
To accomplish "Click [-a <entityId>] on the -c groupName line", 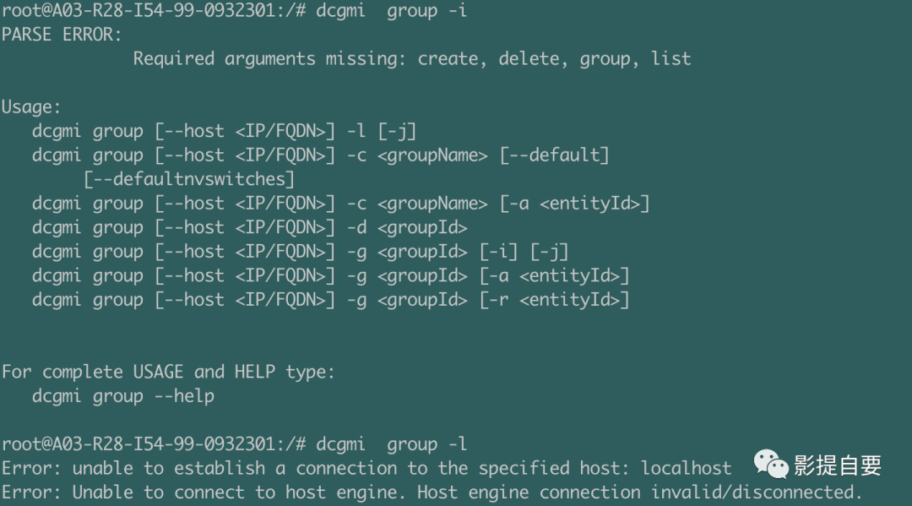I will click(x=574, y=204).
